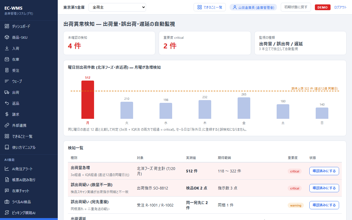
Task: Click the 山田倉庫長 (倉庫管理者) user pill
Action: pos(253,7)
